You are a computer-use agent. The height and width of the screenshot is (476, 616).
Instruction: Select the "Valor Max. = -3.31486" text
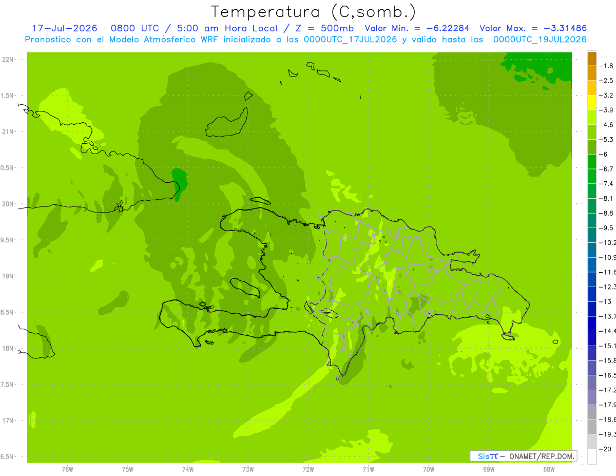(x=533, y=28)
